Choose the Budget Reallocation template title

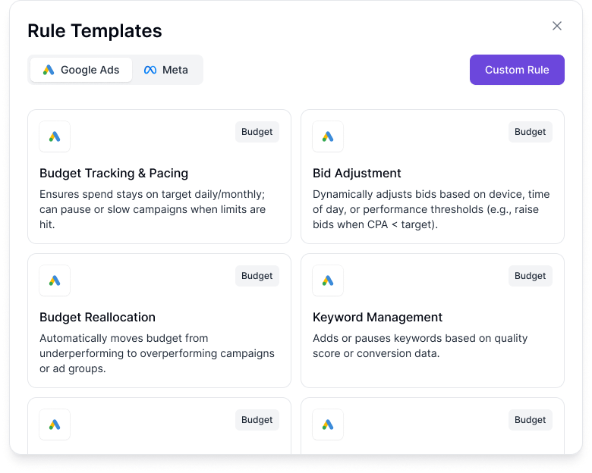click(97, 317)
